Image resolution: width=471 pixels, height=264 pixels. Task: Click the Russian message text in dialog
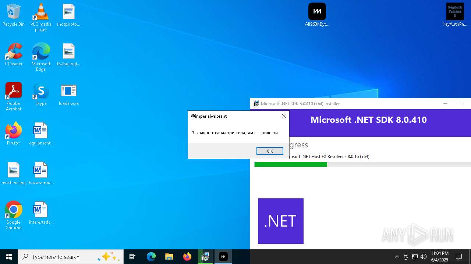coord(235,133)
